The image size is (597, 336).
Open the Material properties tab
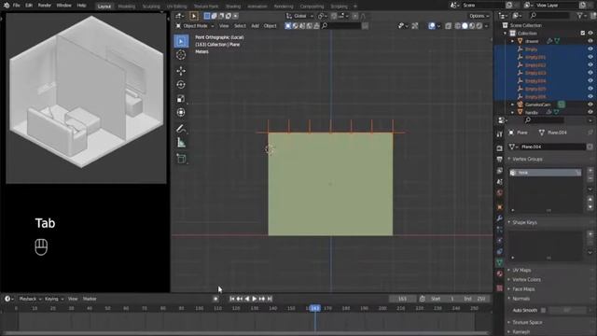pos(500,273)
